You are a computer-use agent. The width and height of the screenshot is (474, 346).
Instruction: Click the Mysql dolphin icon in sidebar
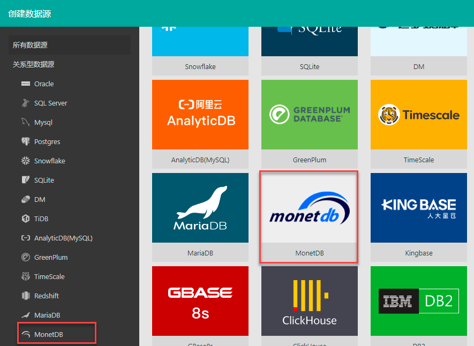tap(25, 123)
